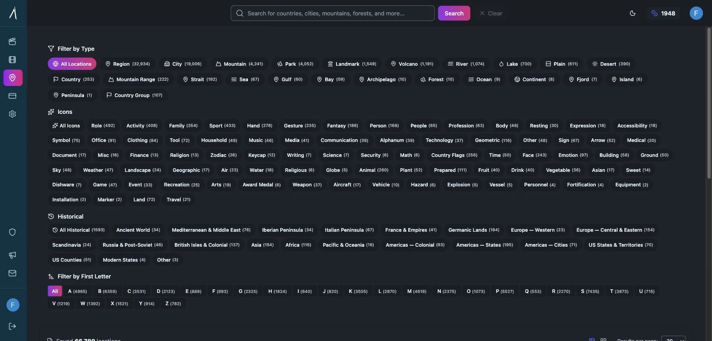Image resolution: width=712 pixels, height=341 pixels.
Task: Filter locations by first letter Z
Action: [173, 303]
